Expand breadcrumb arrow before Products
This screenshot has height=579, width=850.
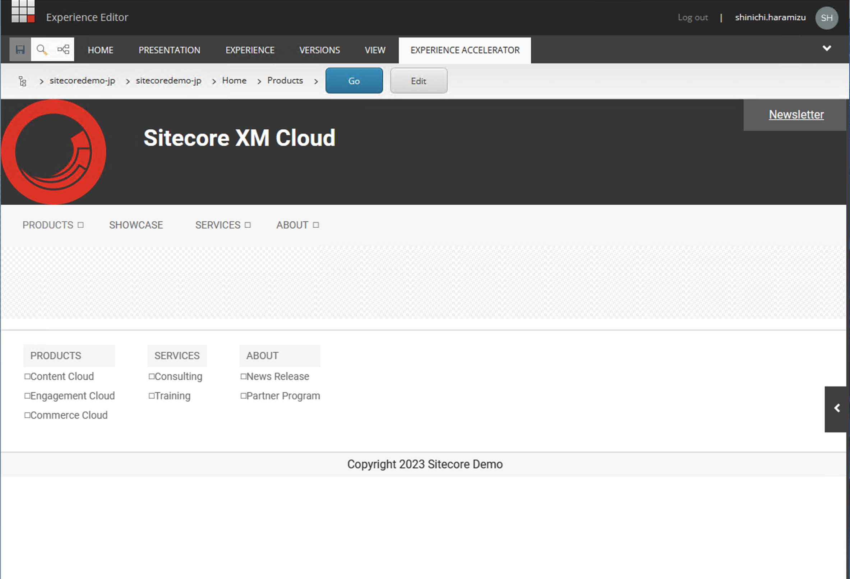pyautogui.click(x=259, y=81)
